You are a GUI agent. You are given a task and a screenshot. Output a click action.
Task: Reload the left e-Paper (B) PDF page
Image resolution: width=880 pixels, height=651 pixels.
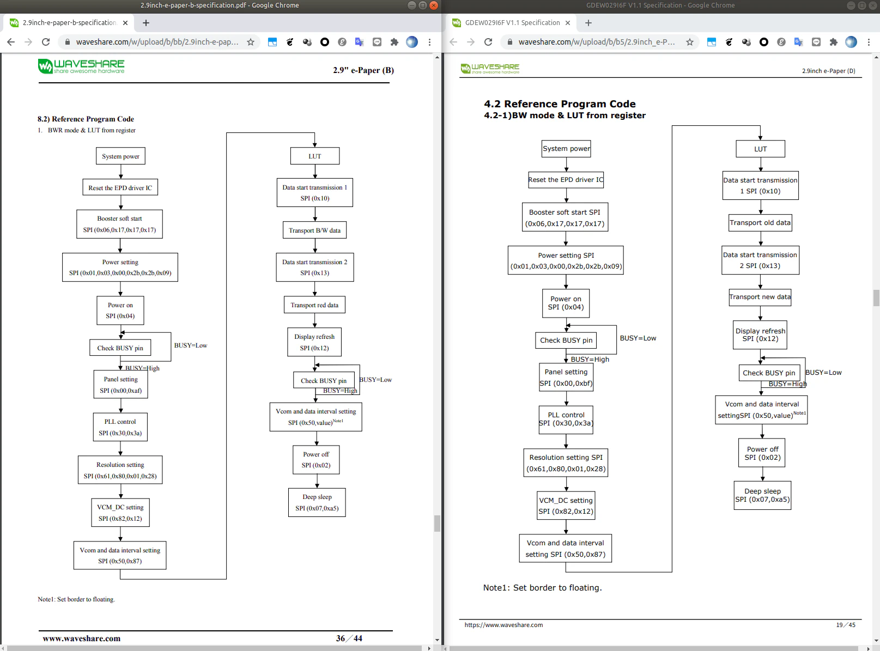pos(46,42)
